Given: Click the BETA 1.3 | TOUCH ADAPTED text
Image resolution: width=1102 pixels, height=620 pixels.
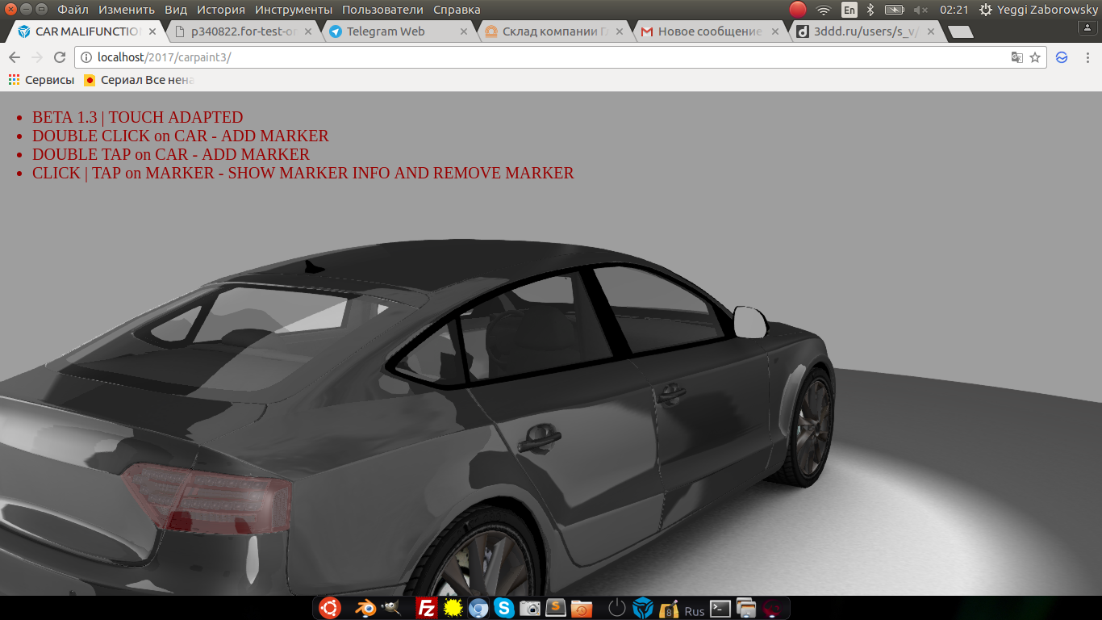Looking at the screenshot, I should pos(137,117).
